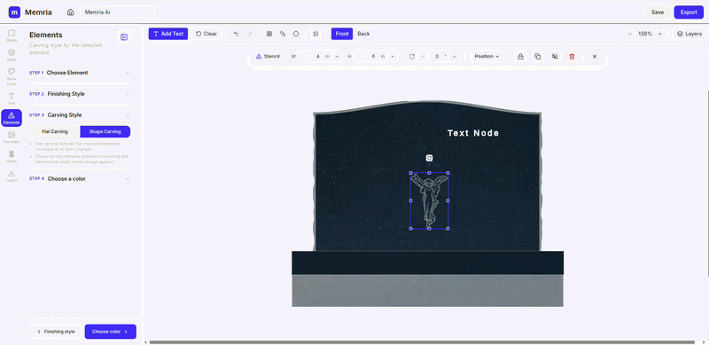Switch to Back view
This screenshot has height=345, width=709.
click(363, 34)
